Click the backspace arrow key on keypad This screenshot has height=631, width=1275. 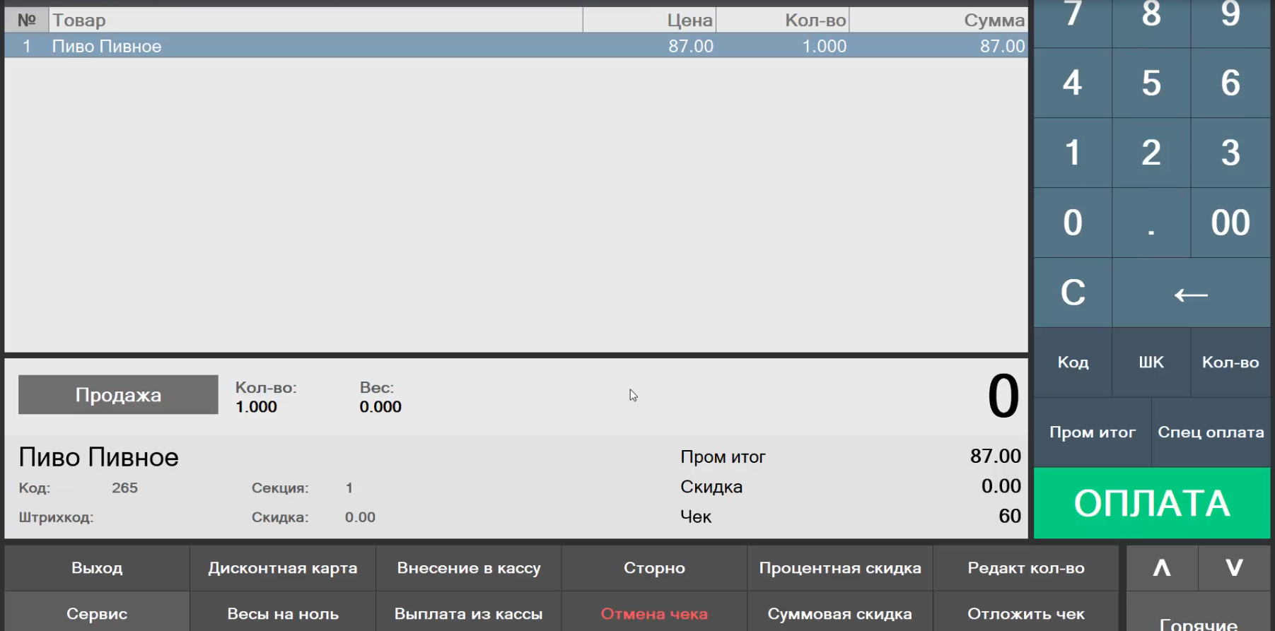coord(1191,293)
